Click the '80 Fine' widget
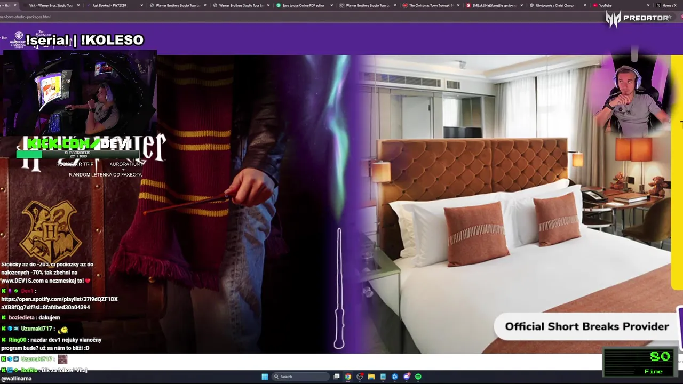 pos(640,362)
